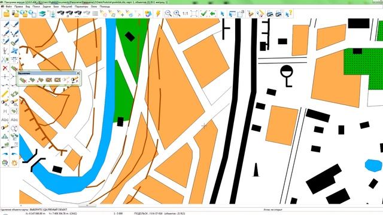Click the globe with folder icon

tap(24, 14)
